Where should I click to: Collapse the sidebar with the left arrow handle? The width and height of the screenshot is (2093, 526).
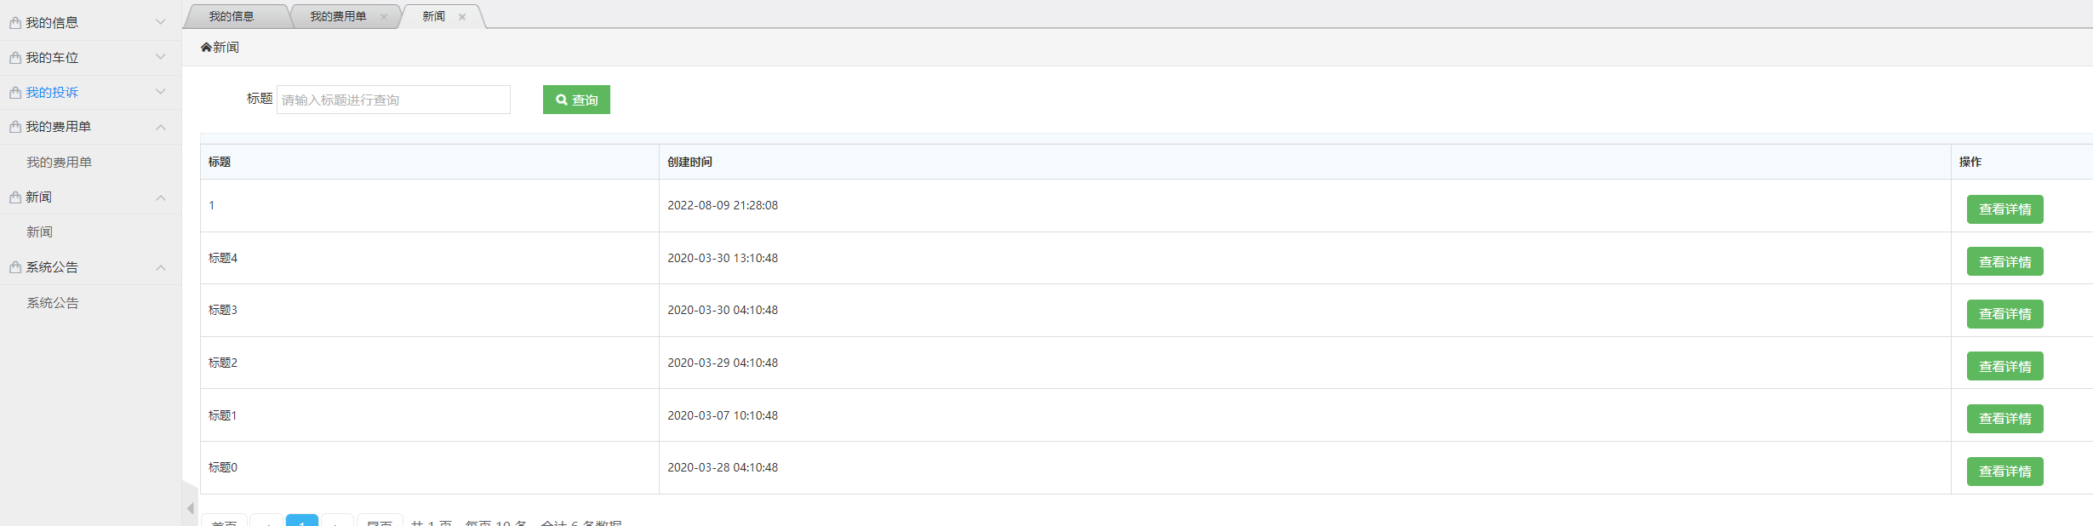tap(190, 508)
